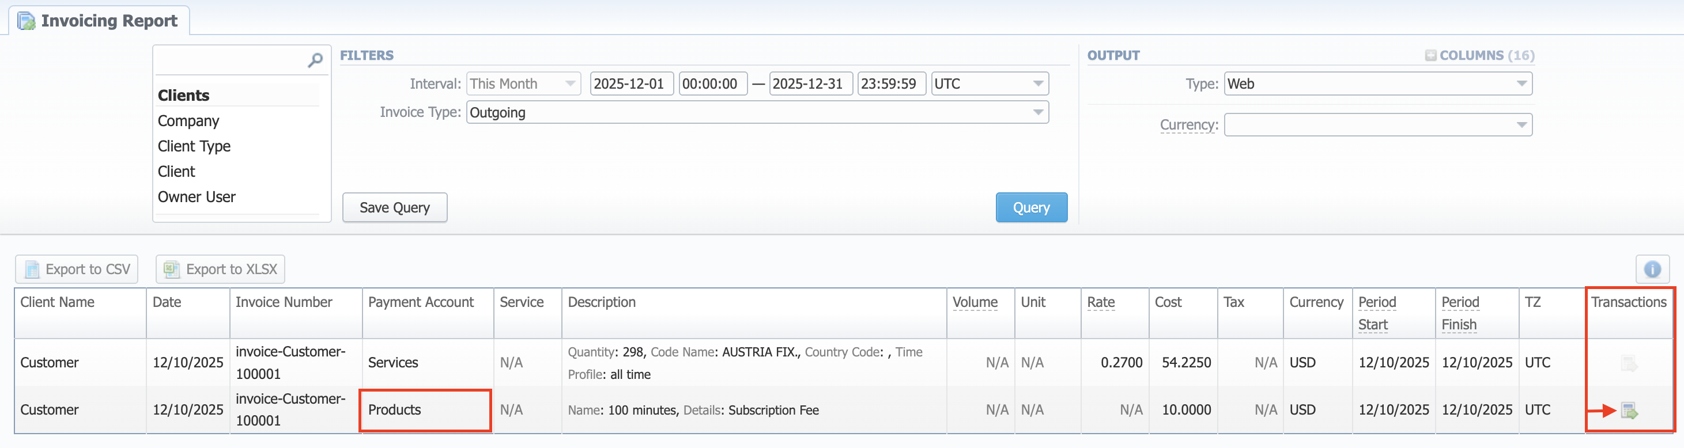Click the end time field 23:59:59
This screenshot has height=448, width=1684.
(891, 83)
